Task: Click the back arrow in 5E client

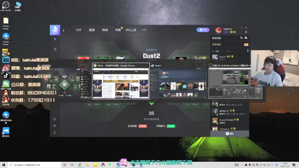Action: (x=64, y=30)
